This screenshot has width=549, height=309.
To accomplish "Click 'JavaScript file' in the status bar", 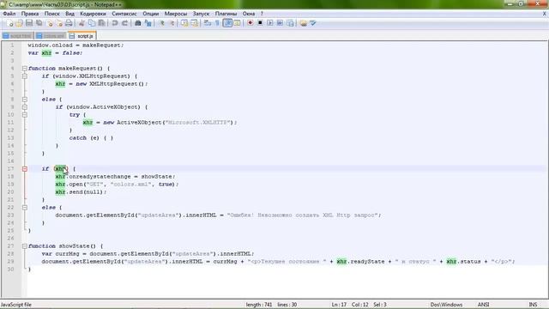I will (x=16, y=305).
